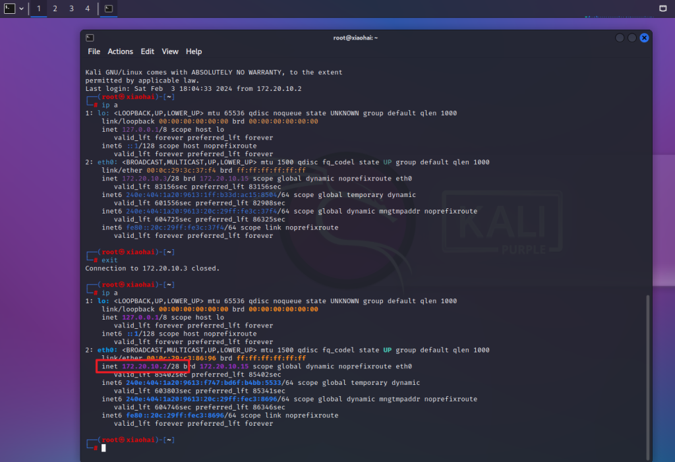Switch to workspace 4
The image size is (675, 462).
click(87, 9)
